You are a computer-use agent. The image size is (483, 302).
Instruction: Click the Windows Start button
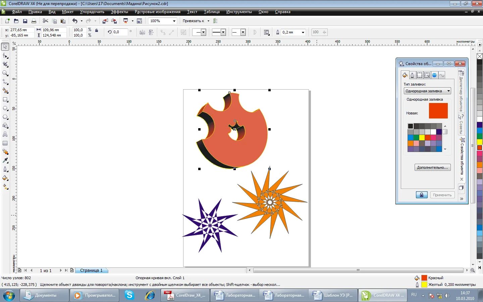9,295
